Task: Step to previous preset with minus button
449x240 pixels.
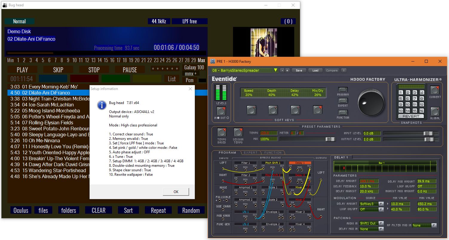Action: [282, 71]
